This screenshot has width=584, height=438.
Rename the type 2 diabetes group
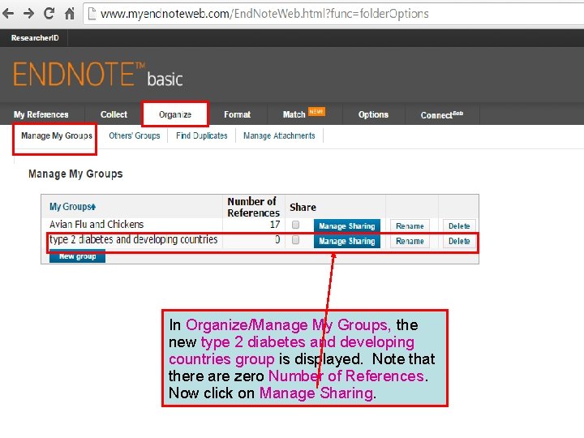(x=410, y=241)
